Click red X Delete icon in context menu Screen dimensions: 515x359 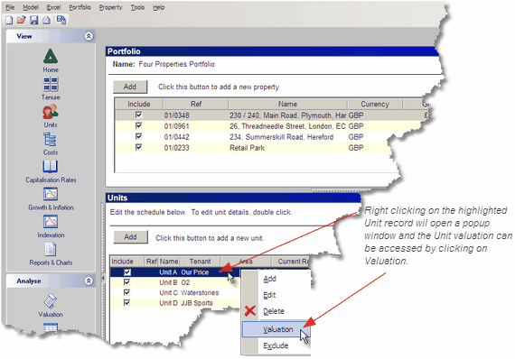coord(250,311)
